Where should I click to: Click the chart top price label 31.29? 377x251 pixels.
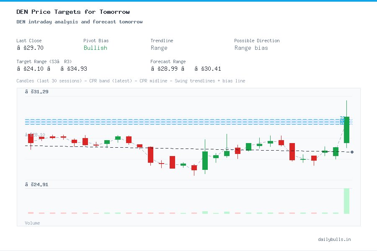point(36,92)
